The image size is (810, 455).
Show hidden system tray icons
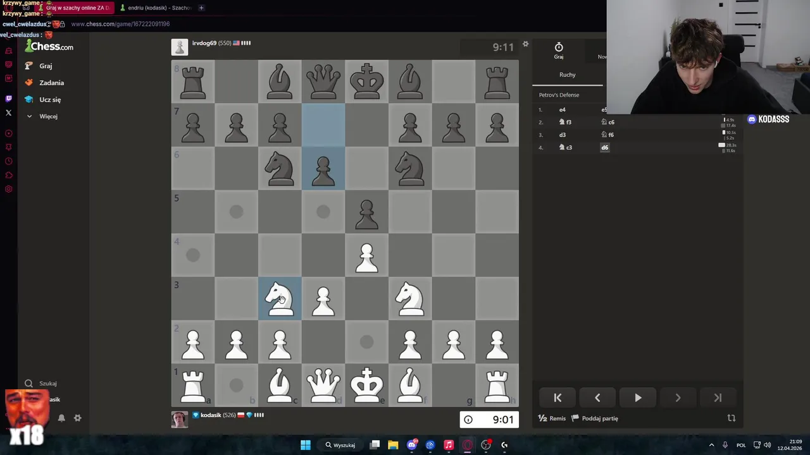(x=711, y=445)
